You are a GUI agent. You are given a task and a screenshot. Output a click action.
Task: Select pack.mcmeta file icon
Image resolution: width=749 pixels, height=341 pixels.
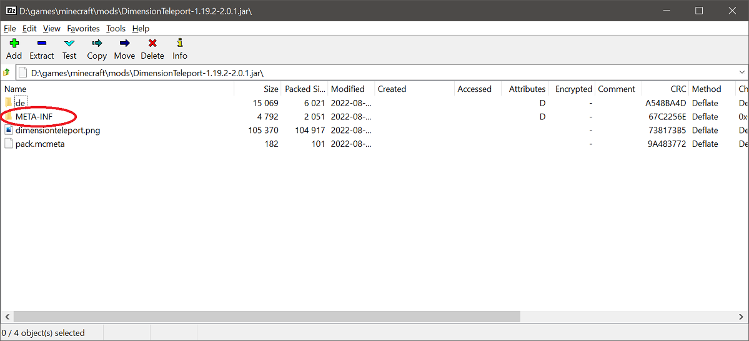pos(9,144)
